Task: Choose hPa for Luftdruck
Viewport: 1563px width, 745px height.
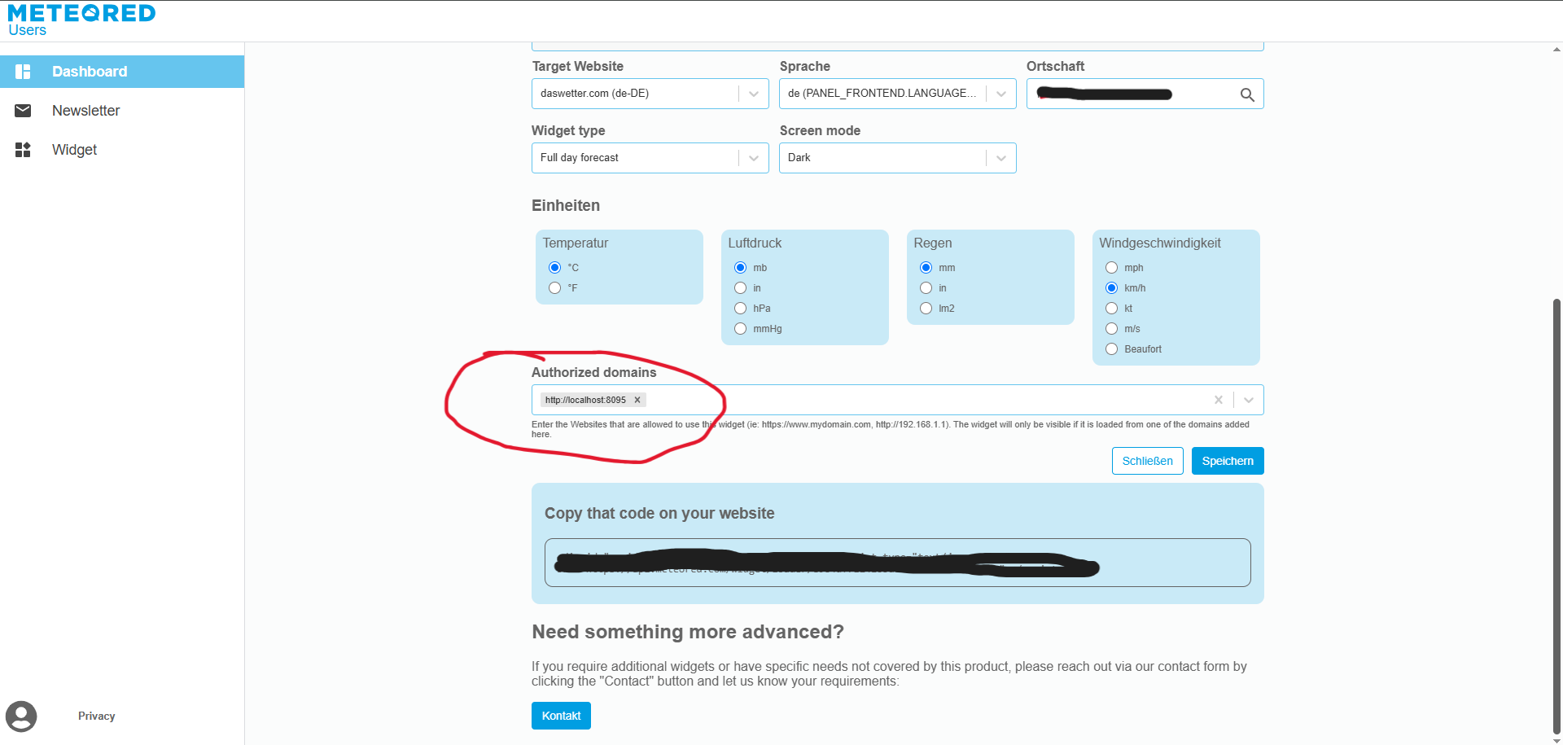Action: [741, 309]
